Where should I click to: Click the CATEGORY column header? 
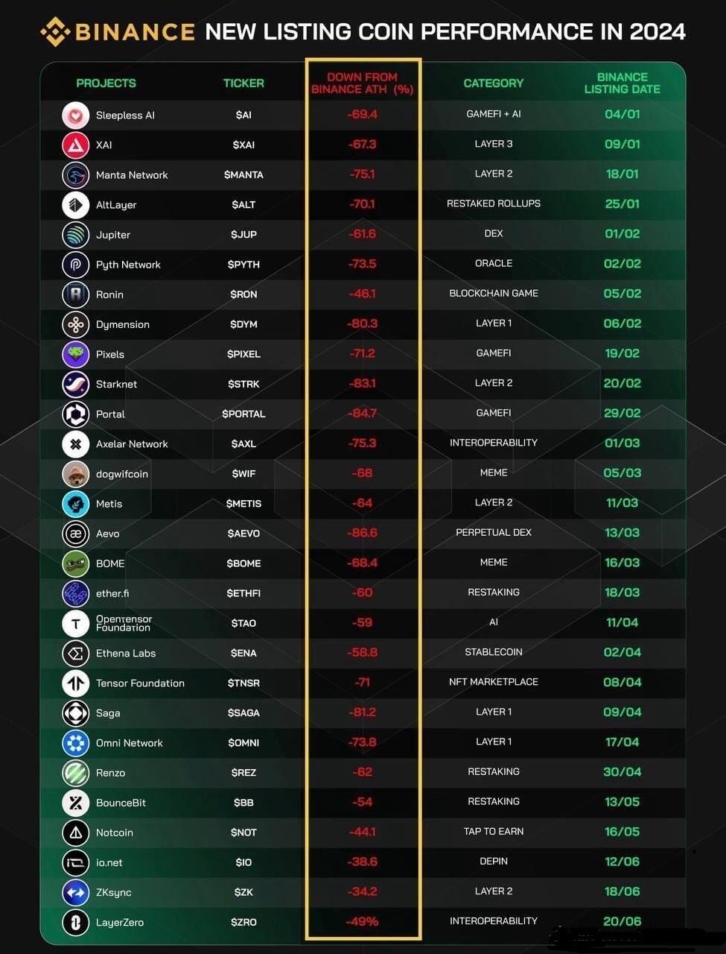pyautogui.click(x=494, y=83)
